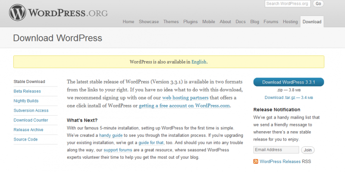Go to the Plugins section
Viewport: 345px width, 172px height.
coord(191,22)
